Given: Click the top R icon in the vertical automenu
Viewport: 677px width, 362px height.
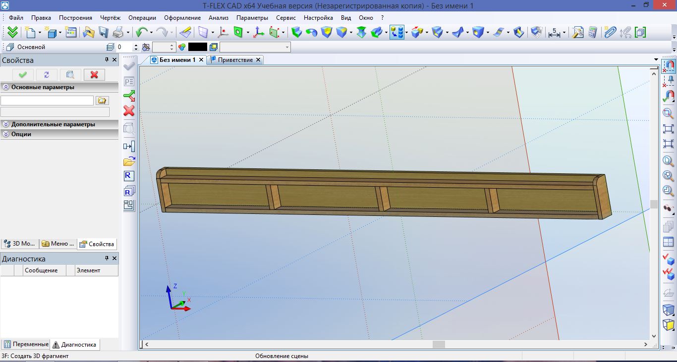Looking at the screenshot, I should coord(129,175).
